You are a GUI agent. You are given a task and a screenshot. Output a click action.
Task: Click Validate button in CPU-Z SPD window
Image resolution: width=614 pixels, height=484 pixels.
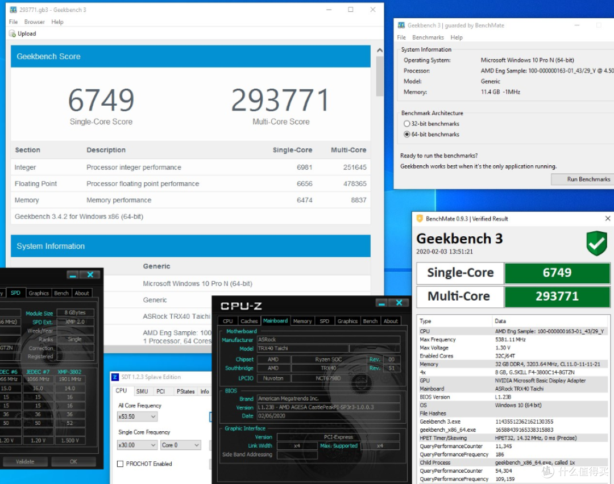tap(25, 462)
